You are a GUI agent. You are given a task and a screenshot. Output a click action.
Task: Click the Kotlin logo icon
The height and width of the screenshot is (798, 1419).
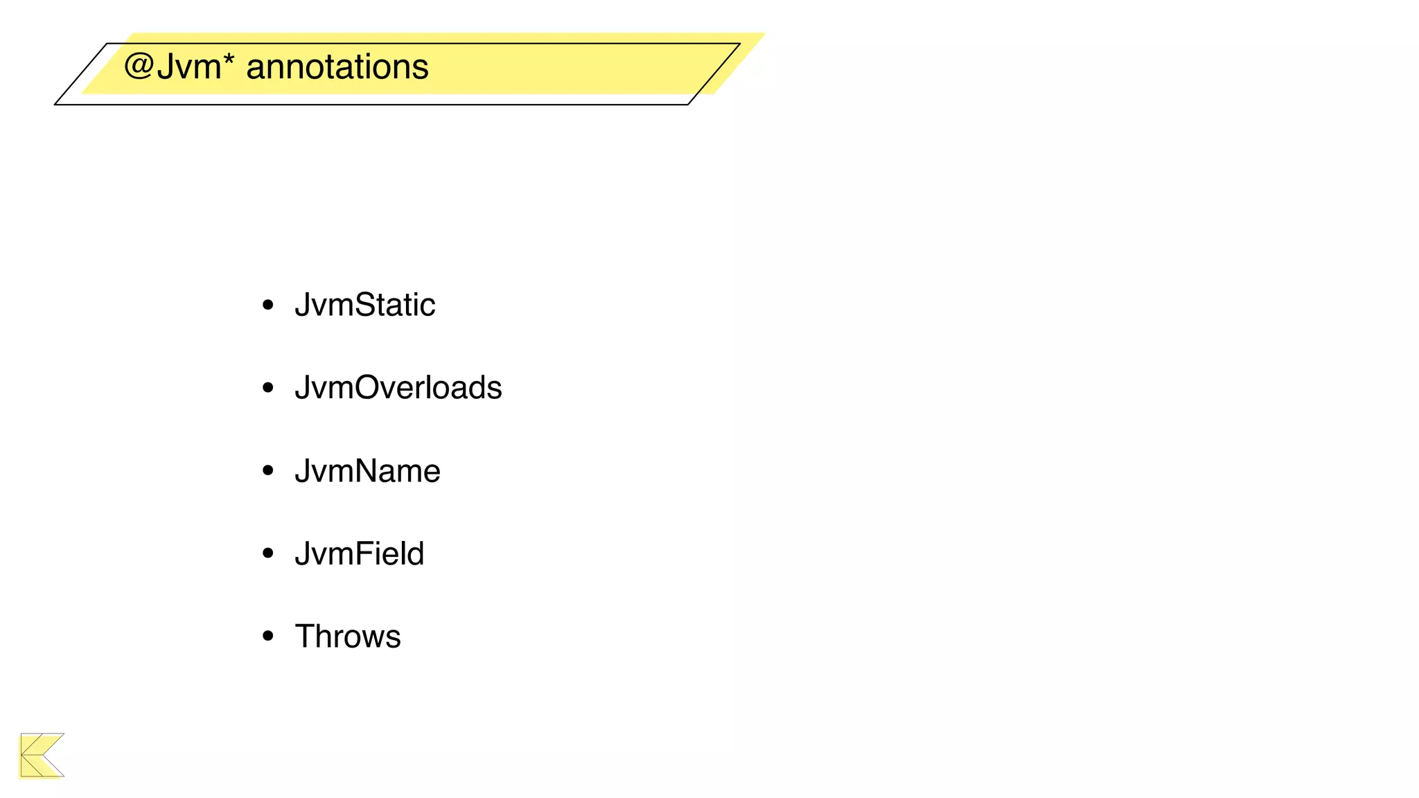(42, 755)
